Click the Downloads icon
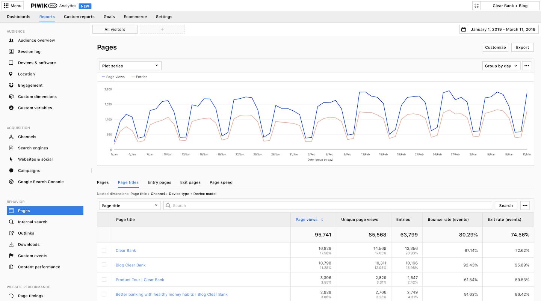 11,244
